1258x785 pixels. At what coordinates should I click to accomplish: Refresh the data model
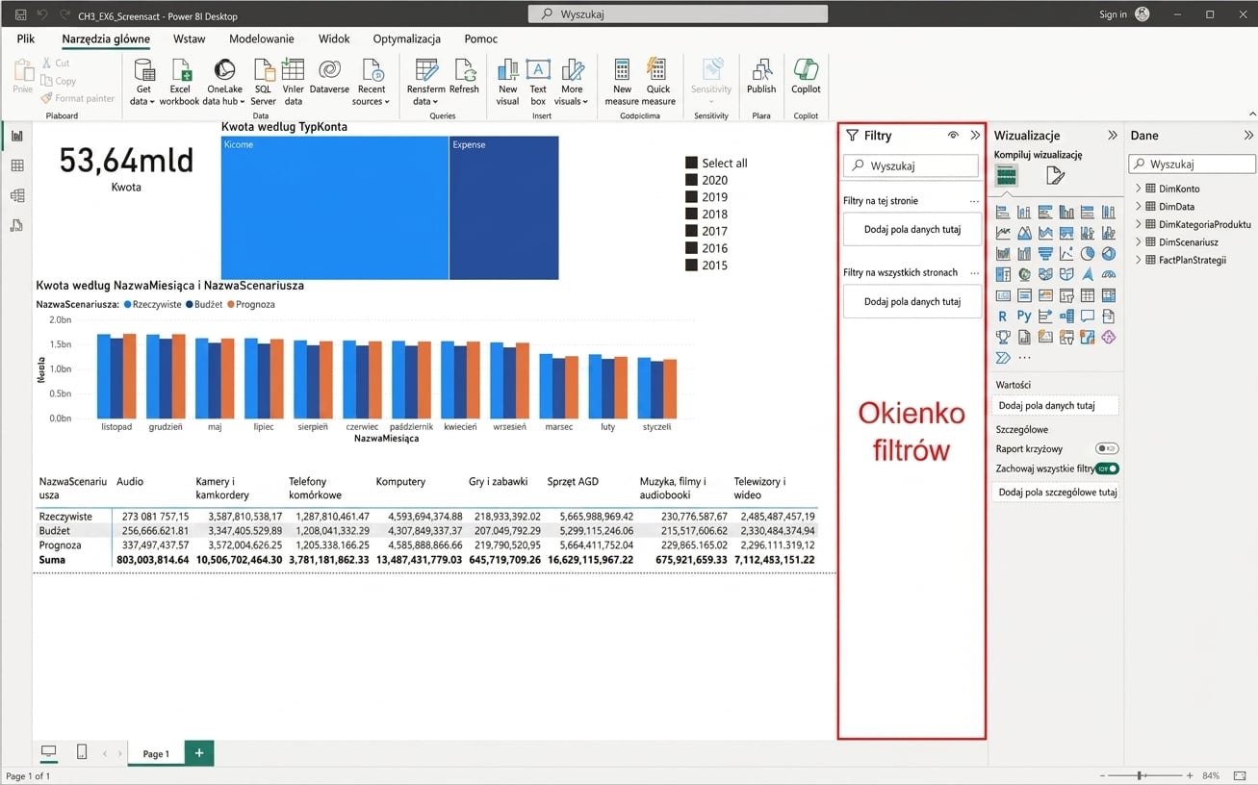coord(464,77)
